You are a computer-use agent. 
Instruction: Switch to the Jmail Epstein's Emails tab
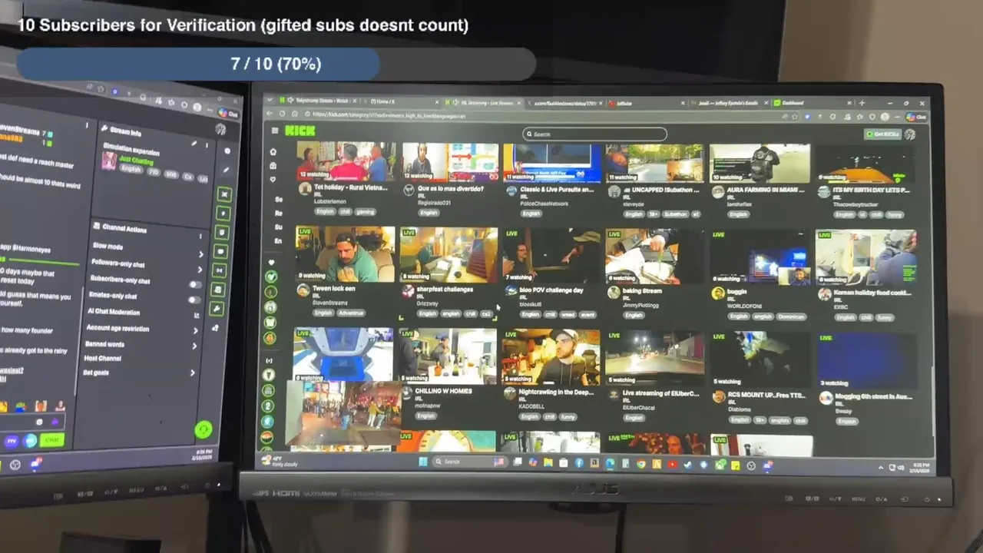click(726, 103)
